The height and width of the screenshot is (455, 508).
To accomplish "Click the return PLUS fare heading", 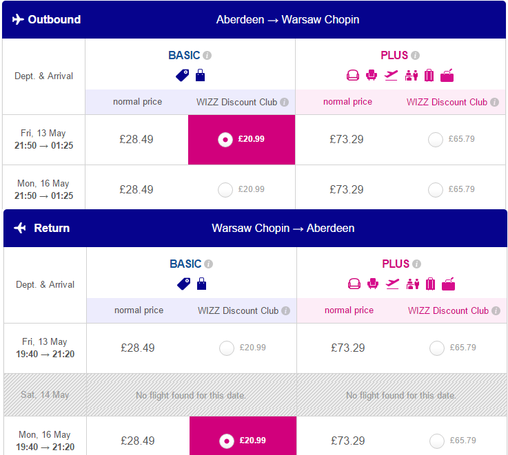I will pos(395,264).
